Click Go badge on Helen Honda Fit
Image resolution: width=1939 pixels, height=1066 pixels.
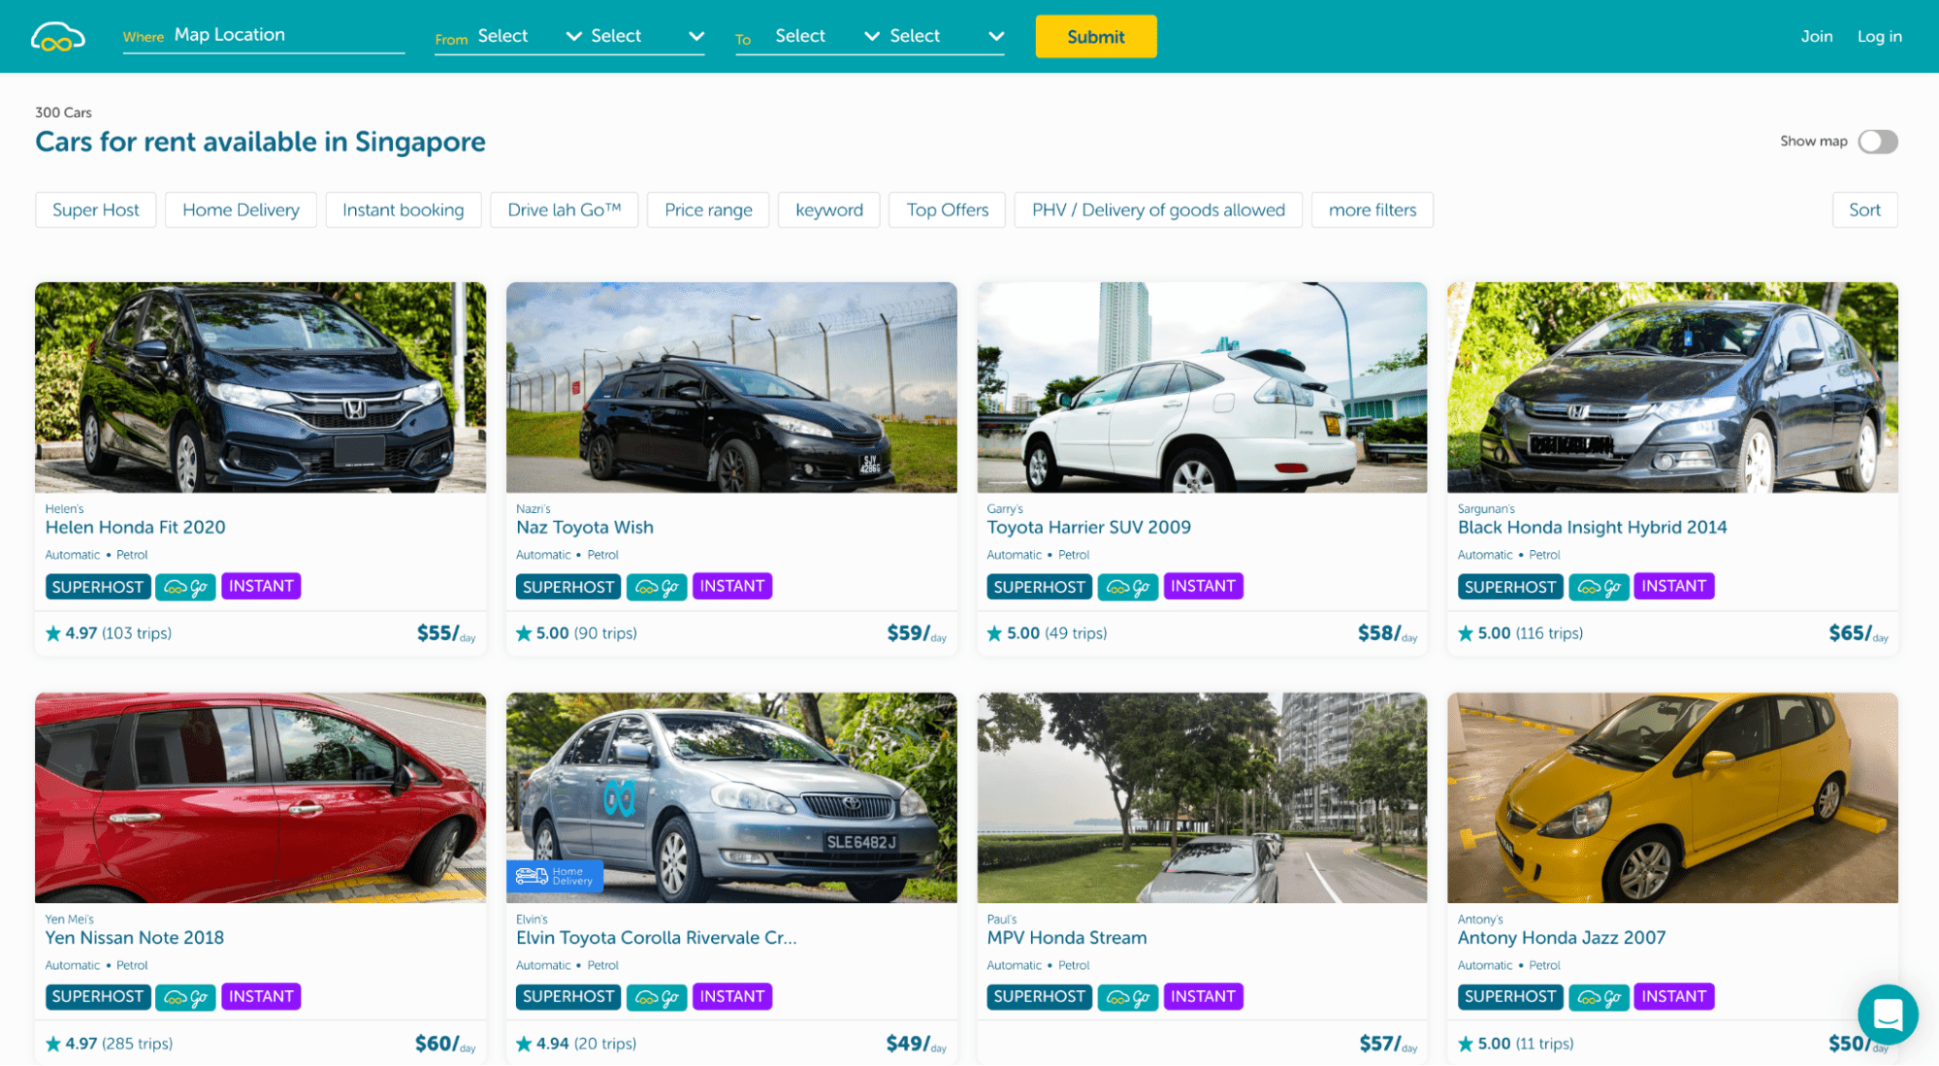[x=185, y=587]
